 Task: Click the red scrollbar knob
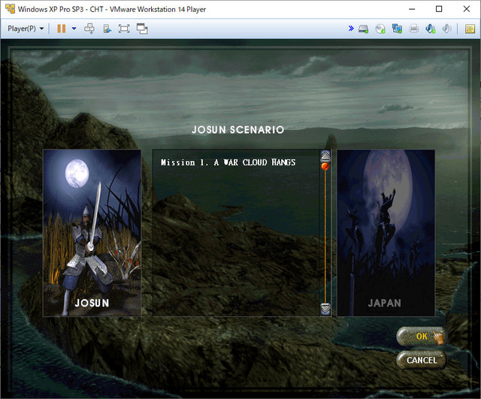(325, 167)
